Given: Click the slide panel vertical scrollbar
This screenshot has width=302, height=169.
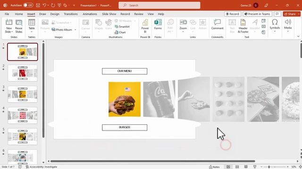Looking at the screenshot, I should pos(43,90).
